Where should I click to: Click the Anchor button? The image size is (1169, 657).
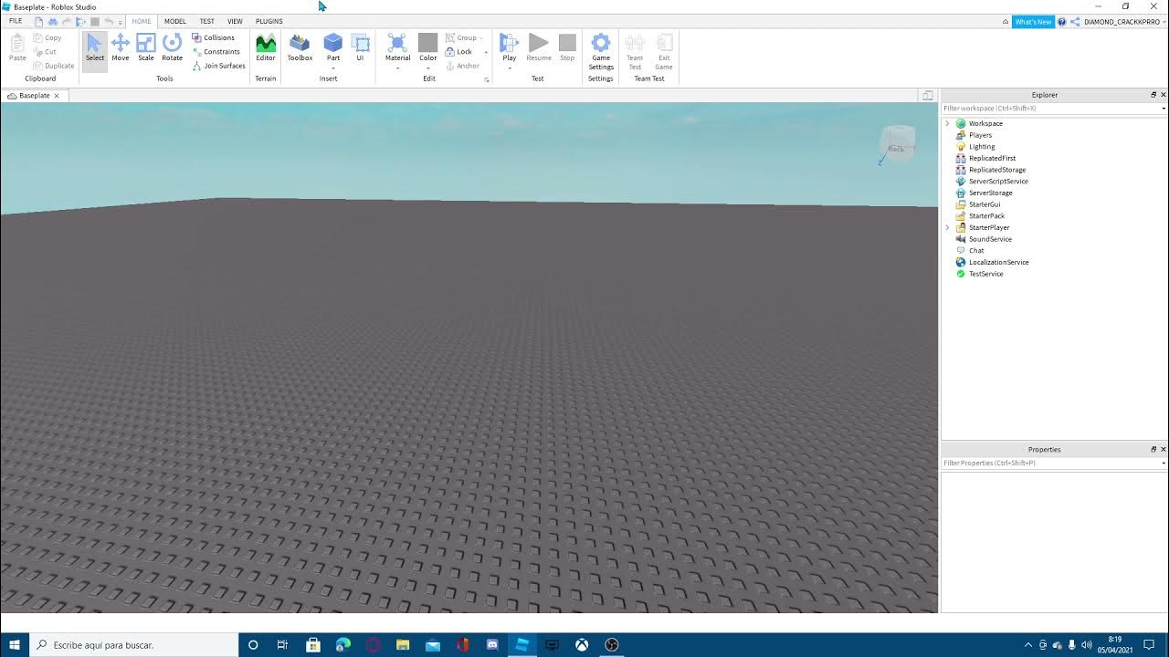pyautogui.click(x=463, y=66)
